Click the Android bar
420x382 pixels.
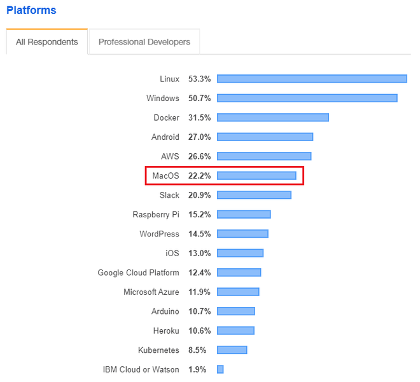tap(265, 137)
